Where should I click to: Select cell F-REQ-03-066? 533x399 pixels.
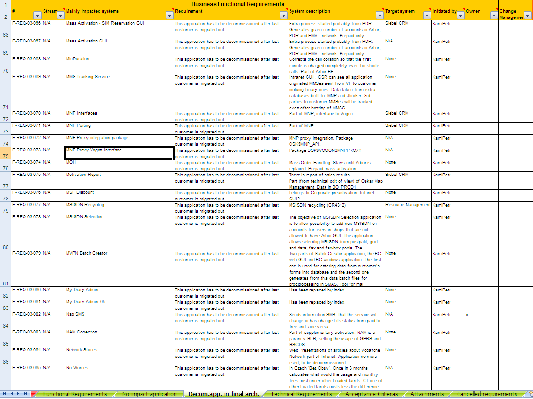[26, 29]
